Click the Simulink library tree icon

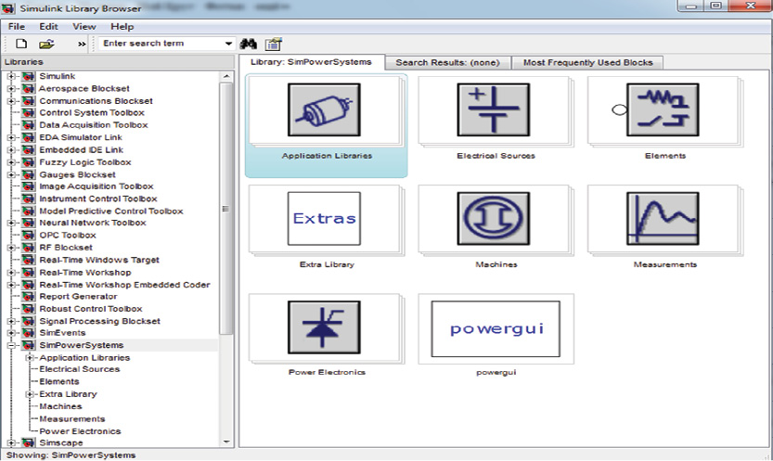coord(29,76)
